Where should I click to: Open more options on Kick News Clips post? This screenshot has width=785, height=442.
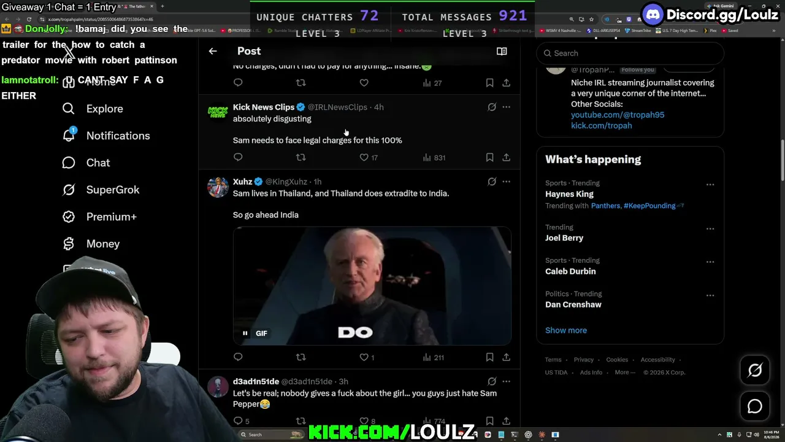click(x=507, y=107)
